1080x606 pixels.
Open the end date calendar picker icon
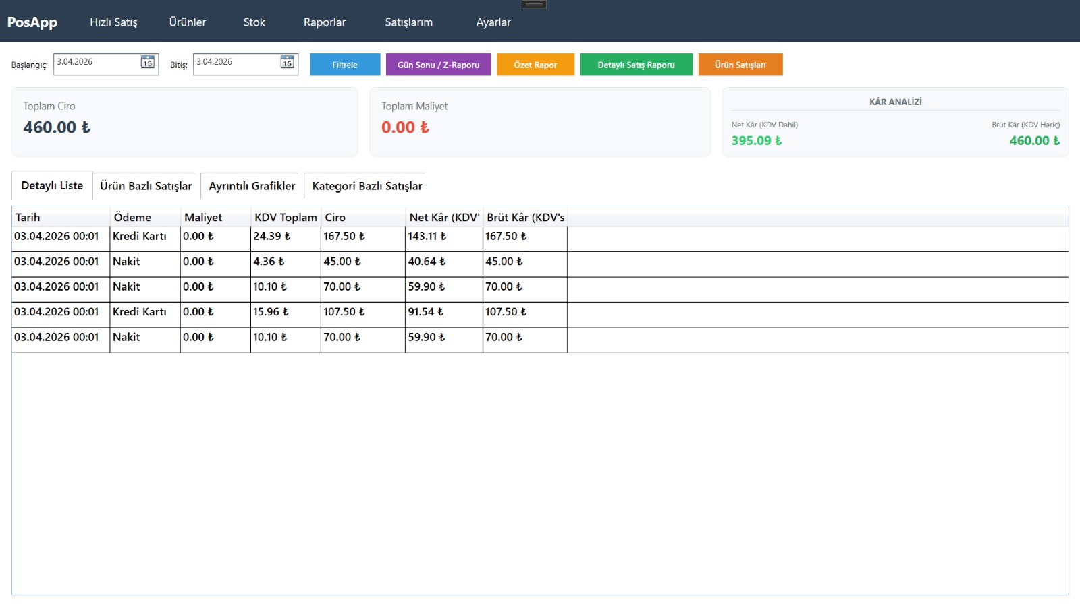tap(287, 63)
